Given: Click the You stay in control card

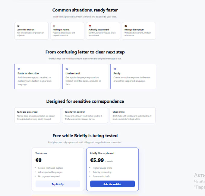Looking at the screenshot, I should 85,115.
